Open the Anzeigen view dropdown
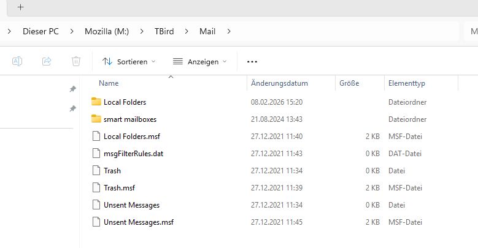The width and height of the screenshot is (478, 248). coord(199,61)
